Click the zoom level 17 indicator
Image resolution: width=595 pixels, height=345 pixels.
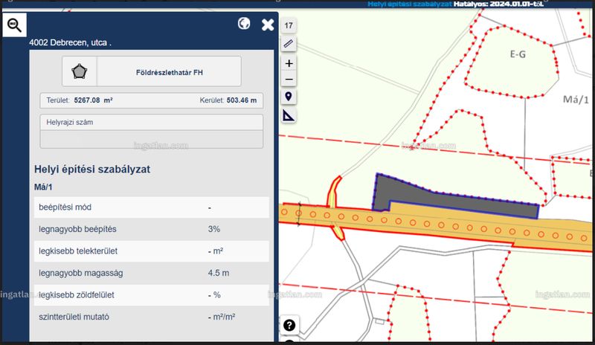point(289,25)
